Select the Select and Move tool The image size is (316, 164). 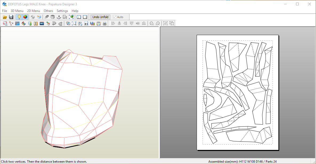(x=5, y=23)
